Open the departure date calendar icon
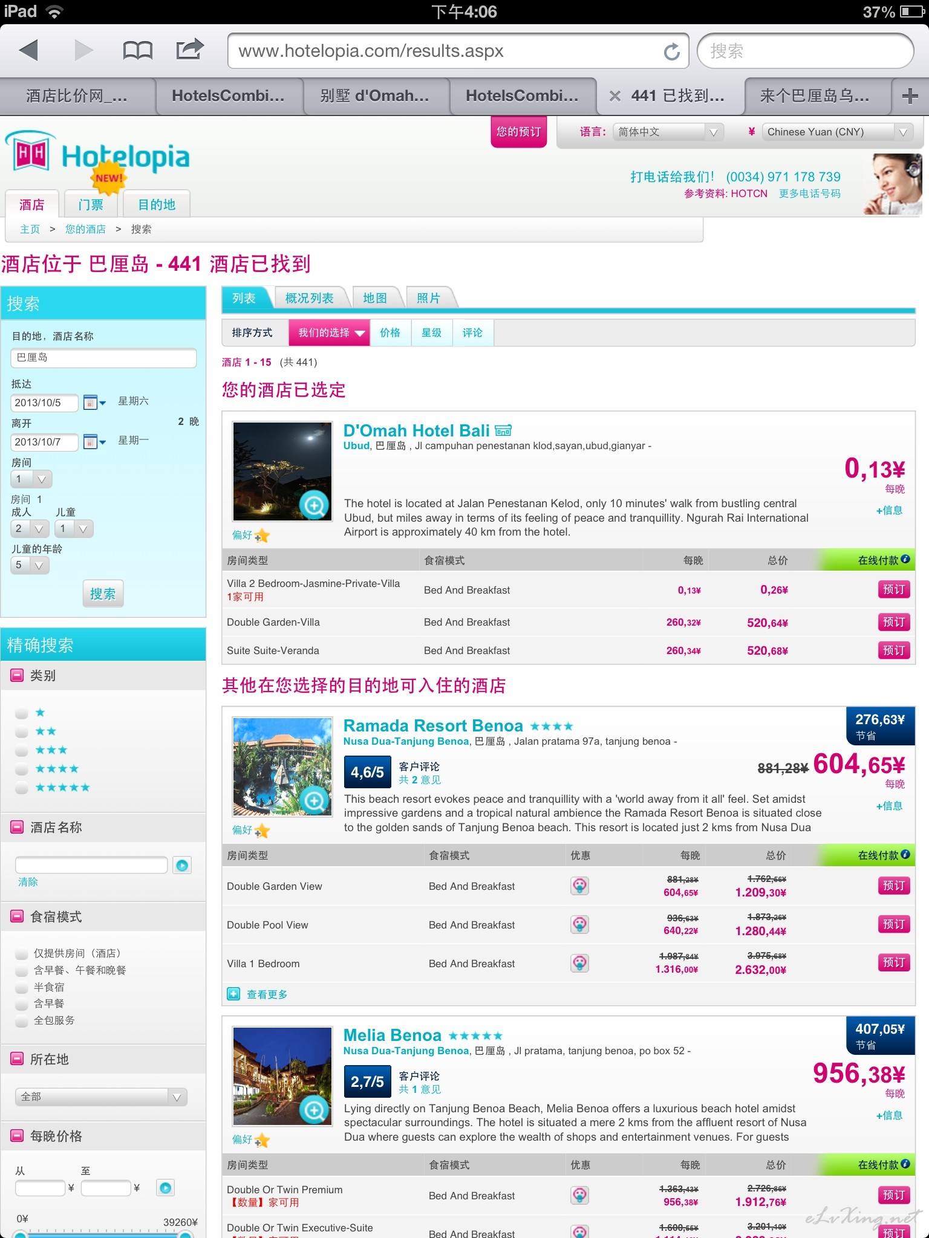The width and height of the screenshot is (929, 1238). (x=94, y=442)
